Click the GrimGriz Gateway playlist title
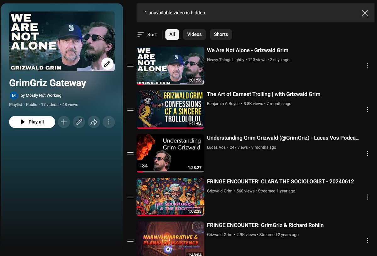377x256 pixels. click(48, 83)
